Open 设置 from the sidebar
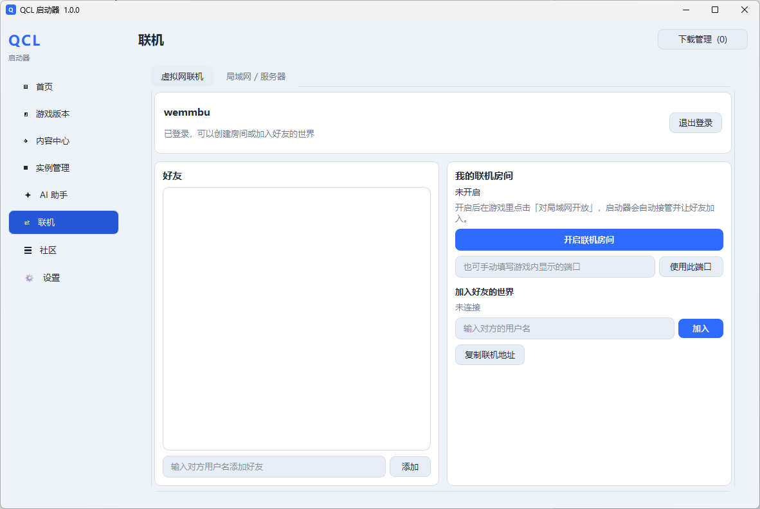 (64, 278)
